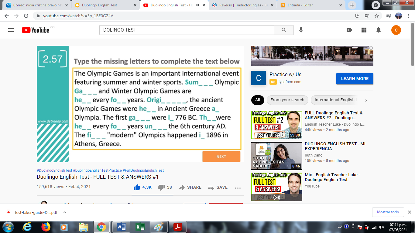Expand the downloaded PDF options arrow
Image resolution: width=415 pixels, height=233 pixels.
pos(65,212)
